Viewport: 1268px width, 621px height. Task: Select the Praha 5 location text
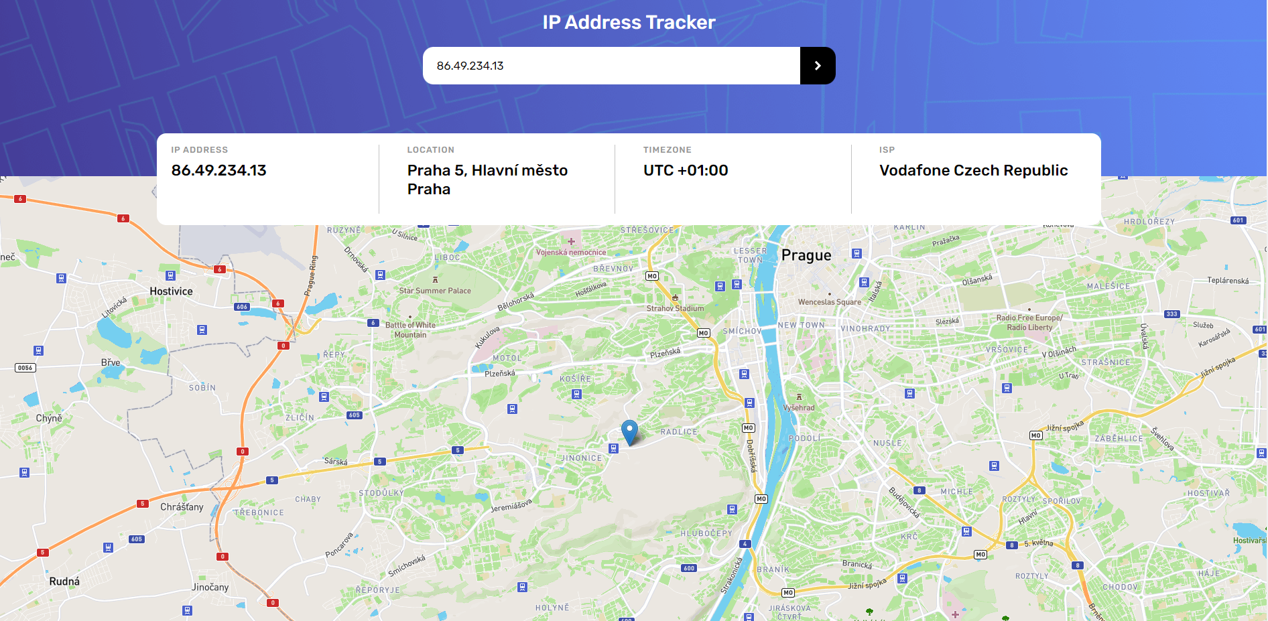click(x=488, y=180)
